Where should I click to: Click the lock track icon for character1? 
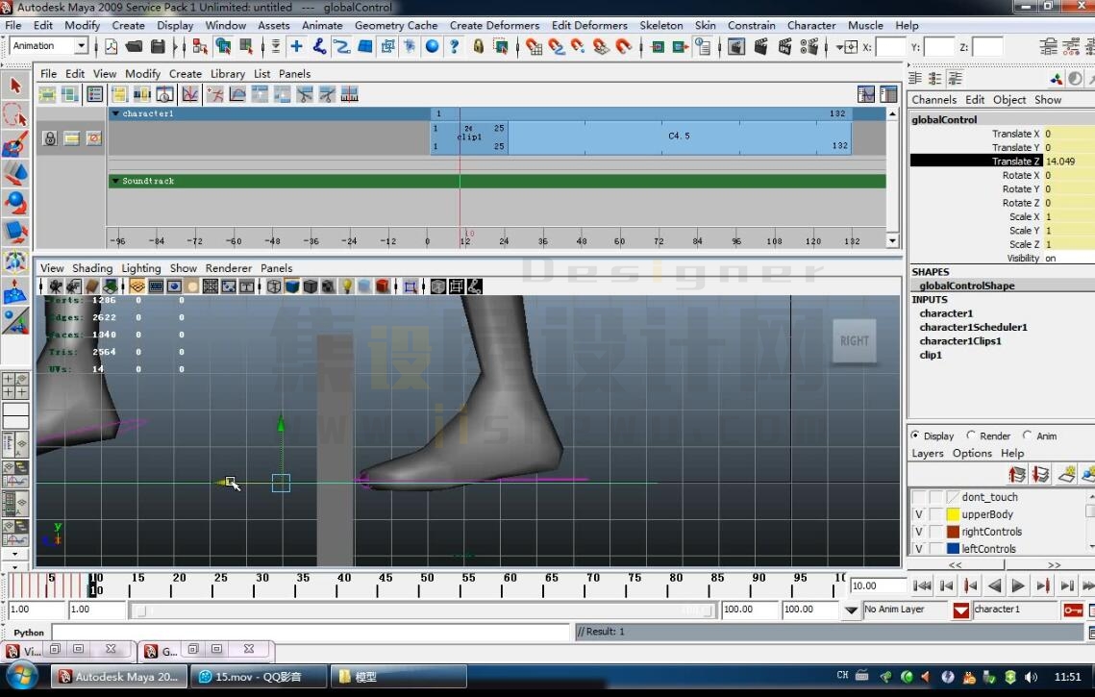click(50, 138)
